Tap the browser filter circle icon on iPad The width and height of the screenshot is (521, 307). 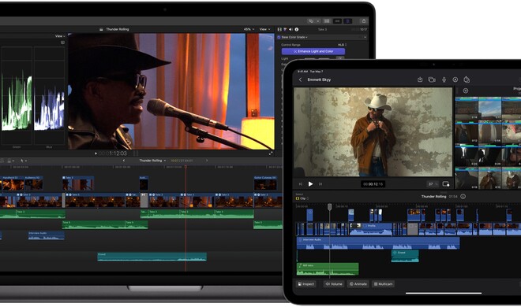click(x=466, y=91)
